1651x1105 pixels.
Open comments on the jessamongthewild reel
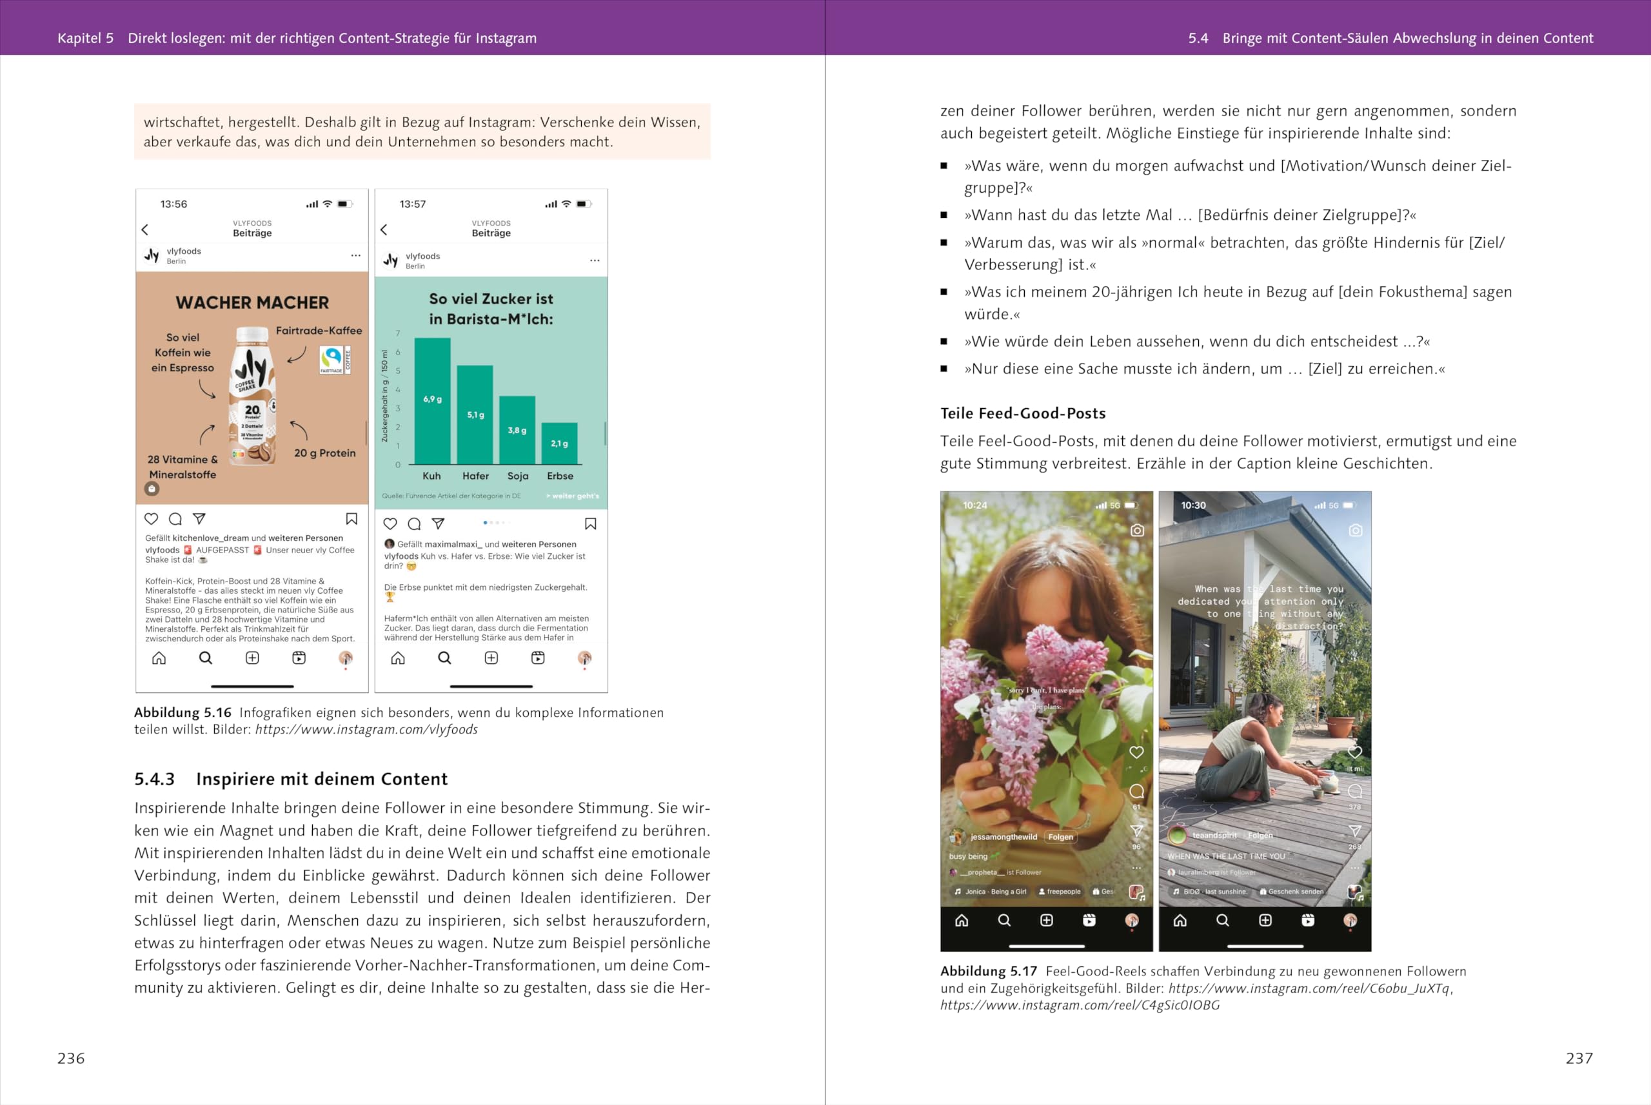[1136, 790]
